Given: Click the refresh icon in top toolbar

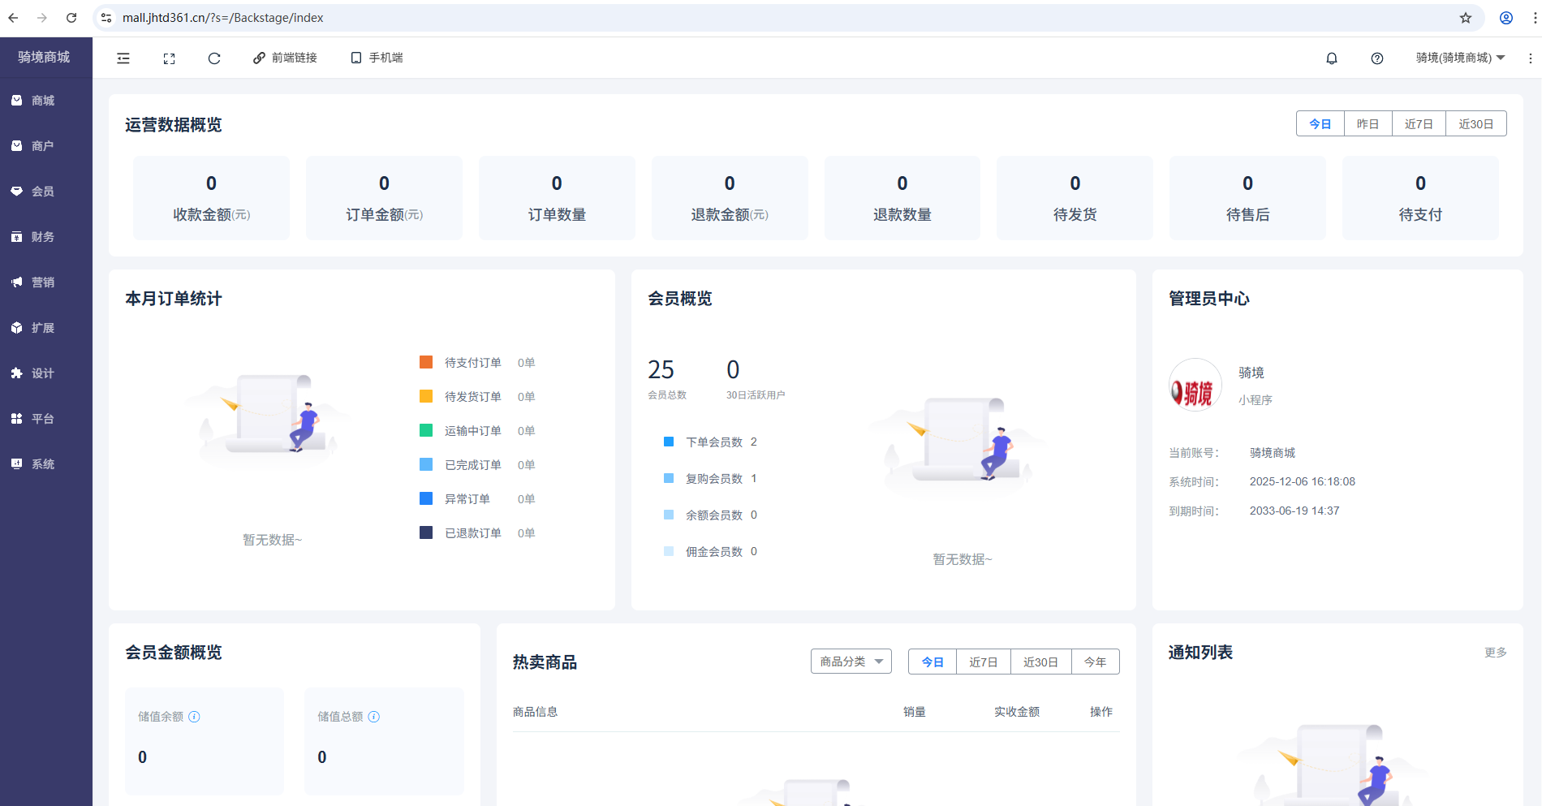Looking at the screenshot, I should [214, 58].
